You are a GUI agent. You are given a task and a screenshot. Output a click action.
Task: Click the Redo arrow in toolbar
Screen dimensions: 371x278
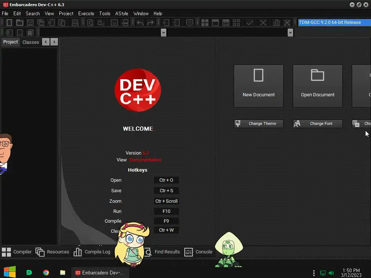[x=150, y=23]
